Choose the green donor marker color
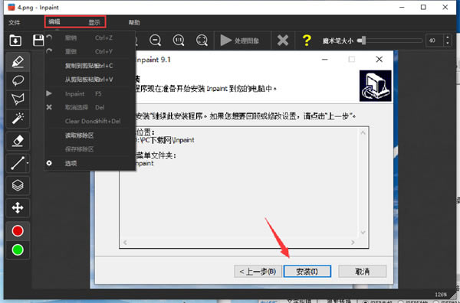The height and width of the screenshot is (303, 460). 18,249
